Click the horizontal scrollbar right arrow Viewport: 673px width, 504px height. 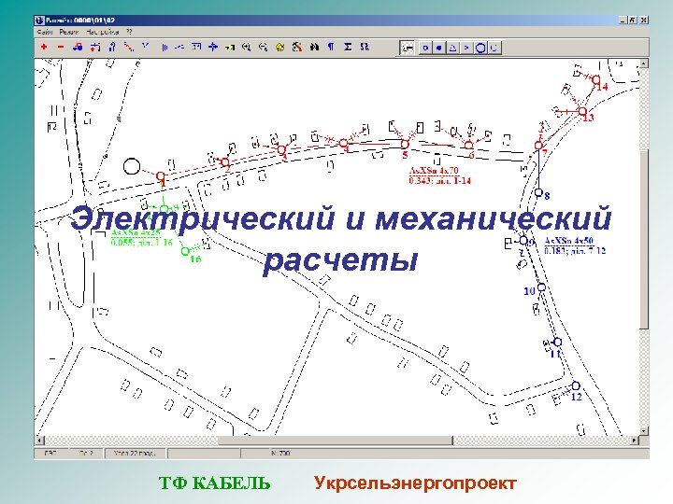[x=635, y=441]
